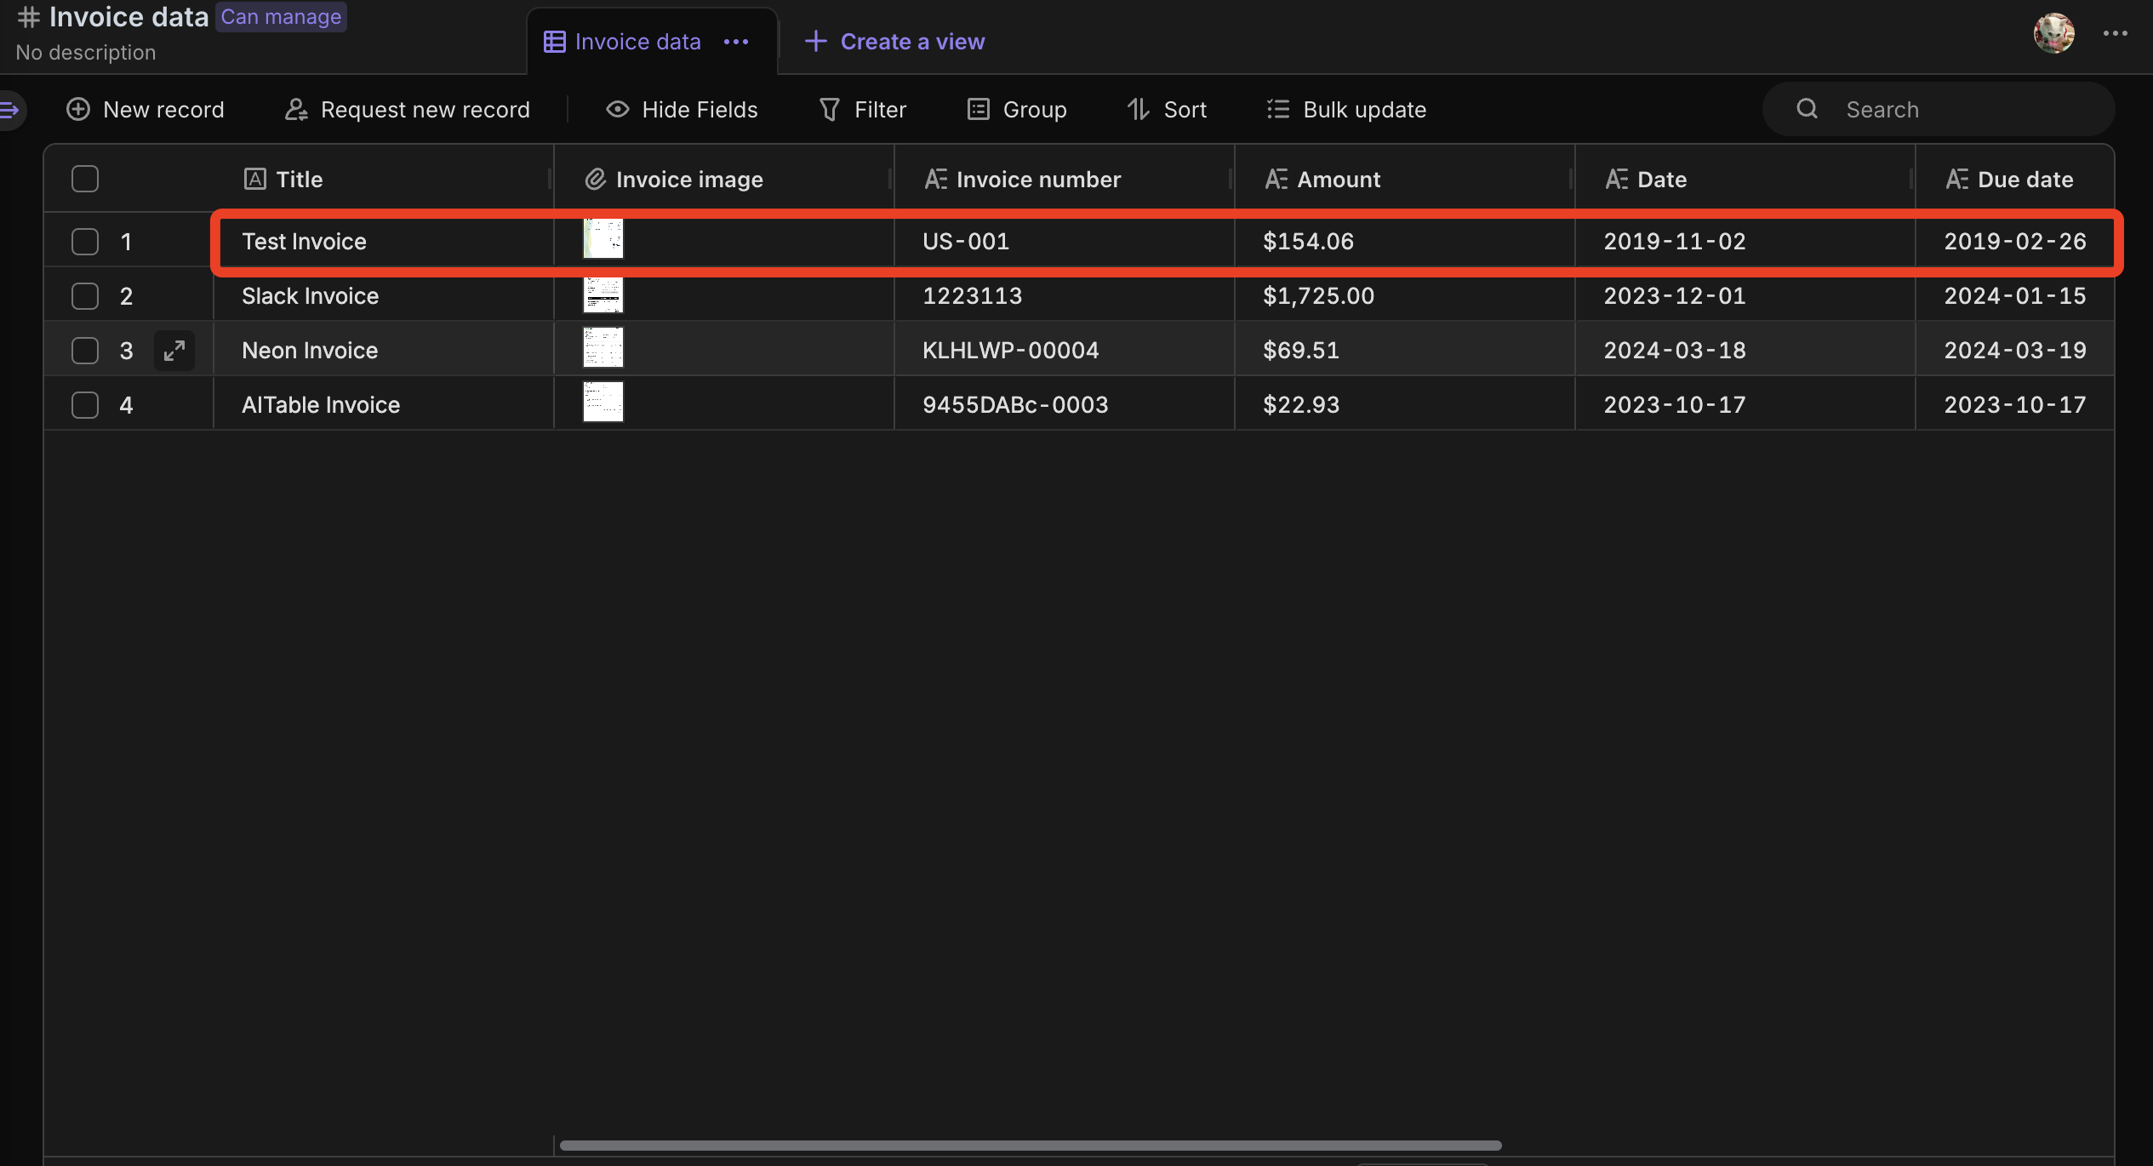Click the Bulk update button

click(x=1346, y=110)
